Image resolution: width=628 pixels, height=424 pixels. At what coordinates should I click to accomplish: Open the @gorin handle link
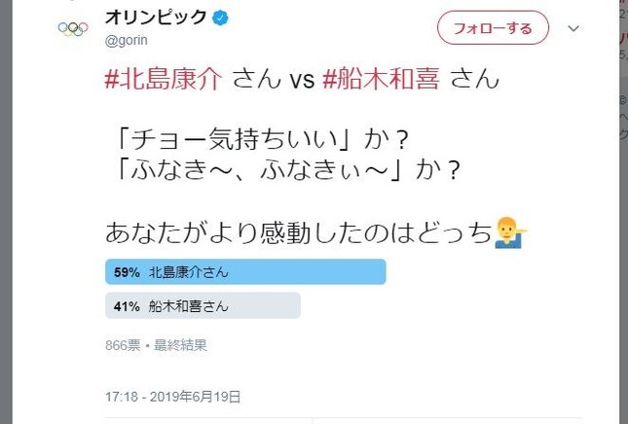click(x=128, y=40)
